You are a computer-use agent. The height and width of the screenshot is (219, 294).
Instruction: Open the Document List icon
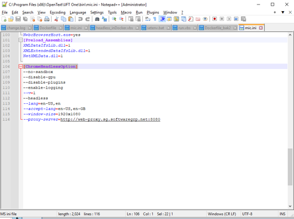[184, 19]
